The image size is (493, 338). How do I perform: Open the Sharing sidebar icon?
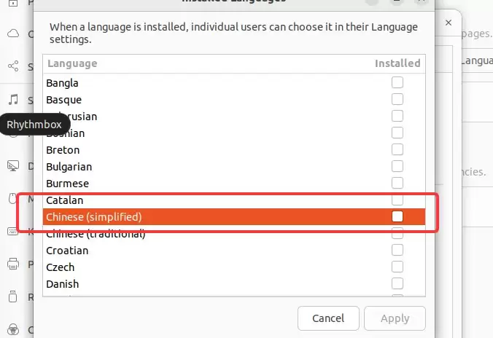click(x=13, y=66)
